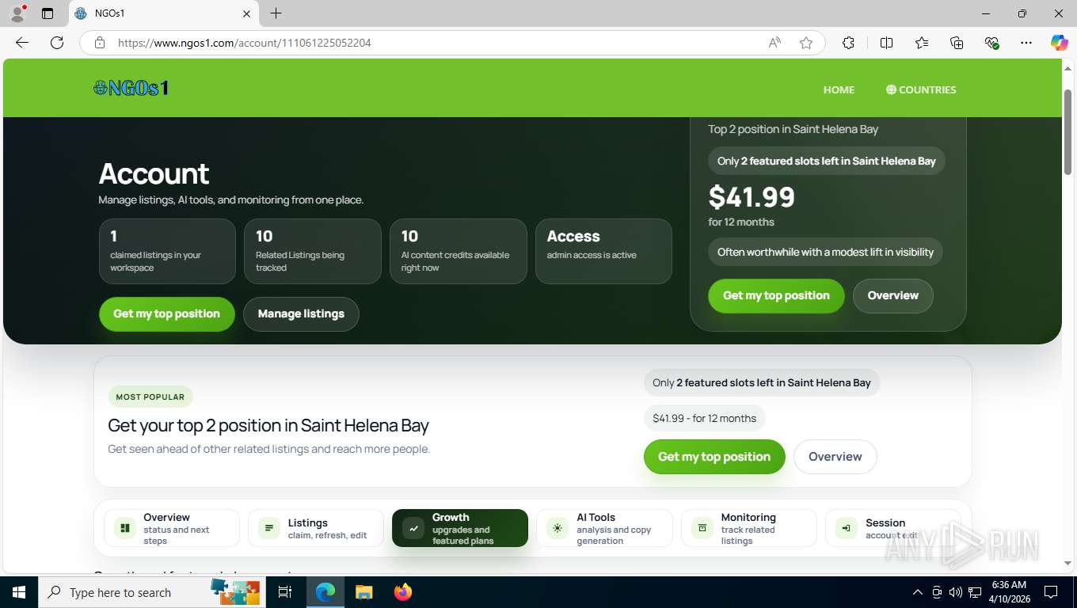Screen dimensions: 1077x608
Task: Go to HOME in site navigation
Action: click(839, 89)
